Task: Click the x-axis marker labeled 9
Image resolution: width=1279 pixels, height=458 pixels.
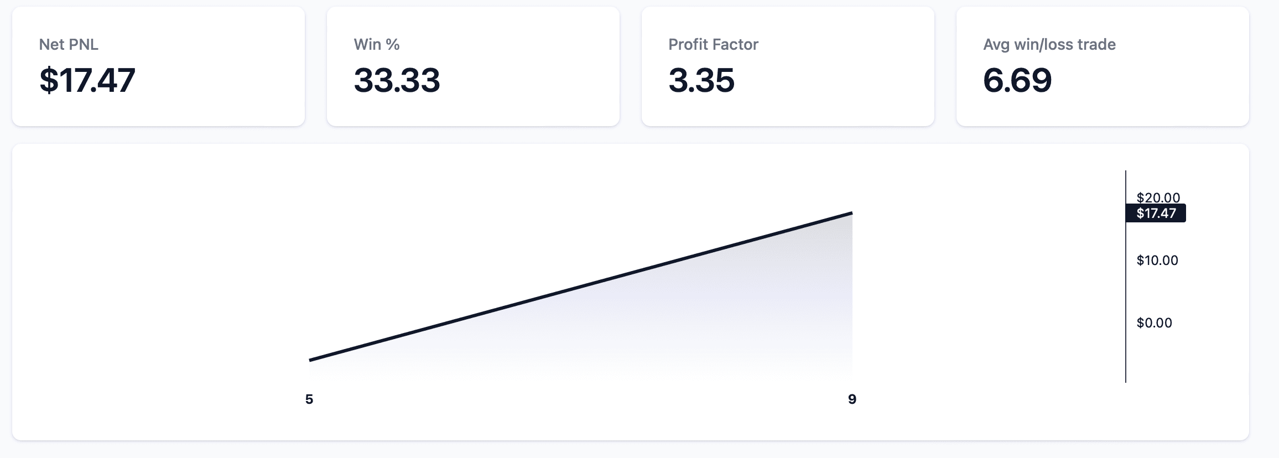Action: 852,399
